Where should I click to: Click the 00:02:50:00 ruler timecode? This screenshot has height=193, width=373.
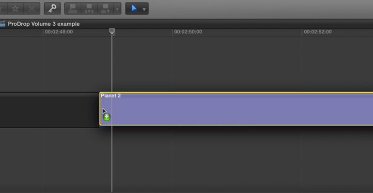pyautogui.click(x=188, y=32)
